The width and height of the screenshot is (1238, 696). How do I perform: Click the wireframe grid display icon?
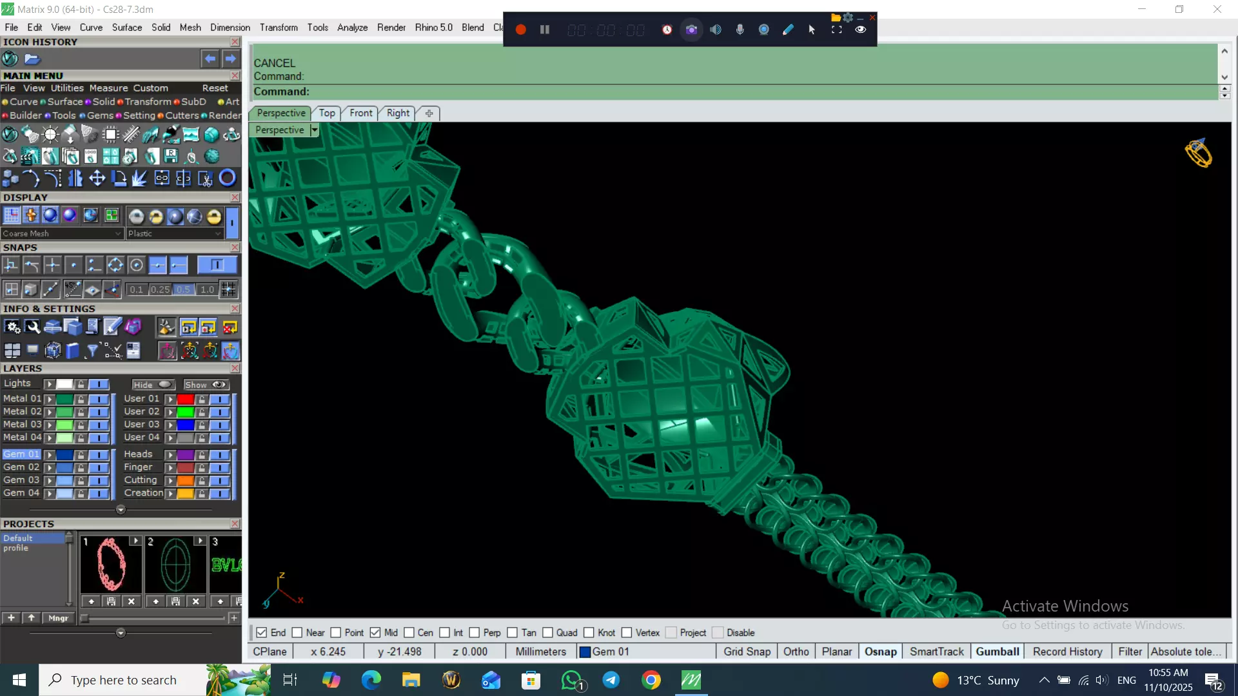(x=11, y=215)
